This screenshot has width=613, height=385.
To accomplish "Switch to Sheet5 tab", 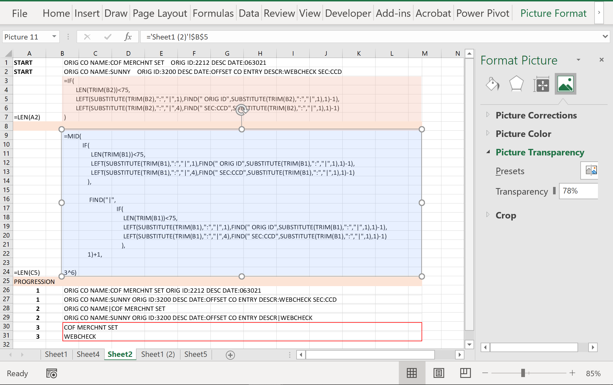I will pyautogui.click(x=196, y=354).
